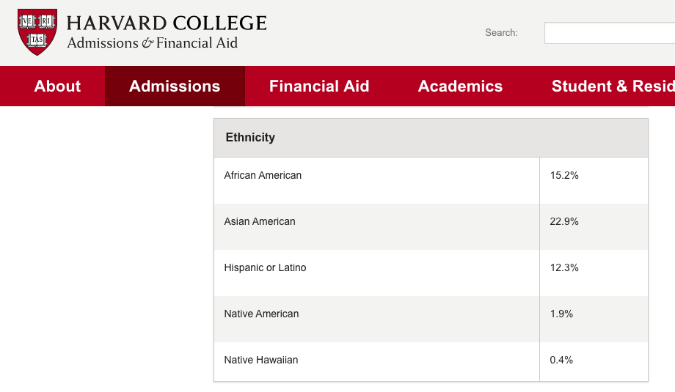Open the Student & Residential menu item

click(613, 86)
